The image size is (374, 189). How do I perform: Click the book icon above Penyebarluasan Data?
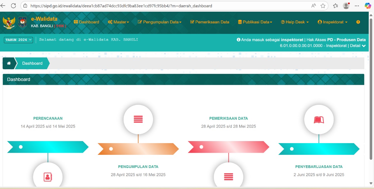[319, 119]
